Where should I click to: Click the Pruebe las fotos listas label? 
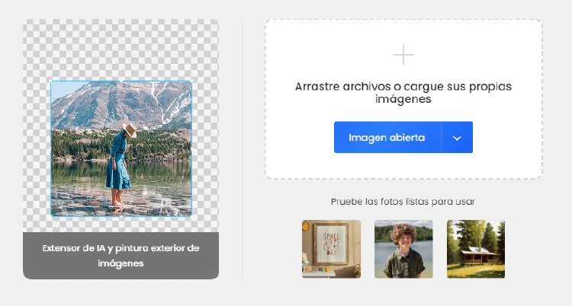coord(403,202)
